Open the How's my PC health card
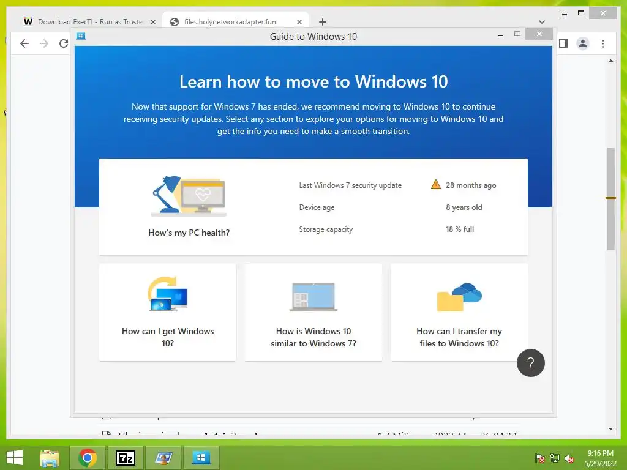 click(x=313, y=207)
